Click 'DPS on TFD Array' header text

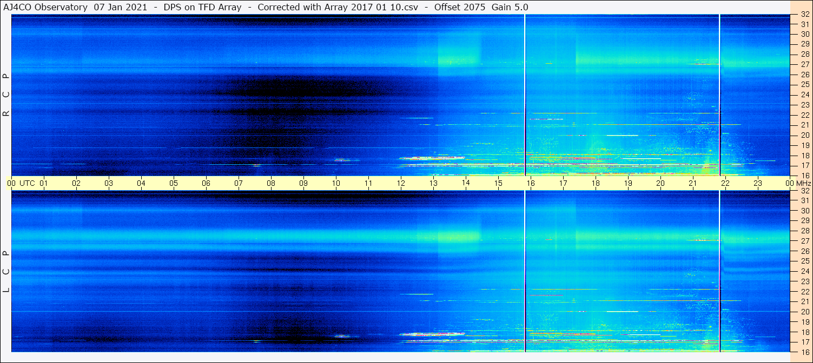(x=202, y=7)
